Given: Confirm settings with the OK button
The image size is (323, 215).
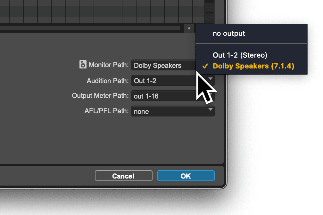Looking at the screenshot, I should click(x=186, y=176).
